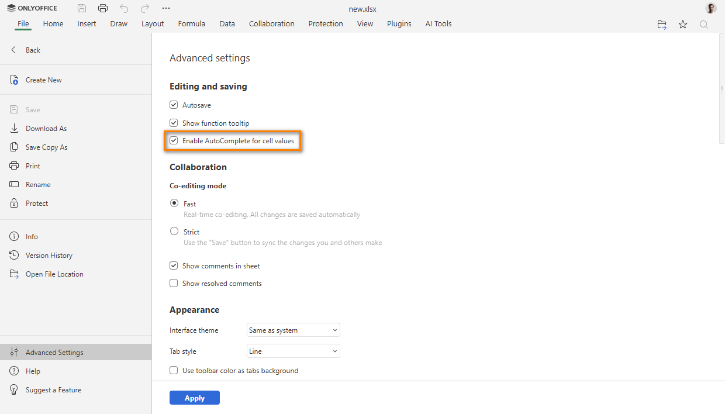725x414 pixels.
Task: Click the Editing and saving heading
Action: (208, 87)
